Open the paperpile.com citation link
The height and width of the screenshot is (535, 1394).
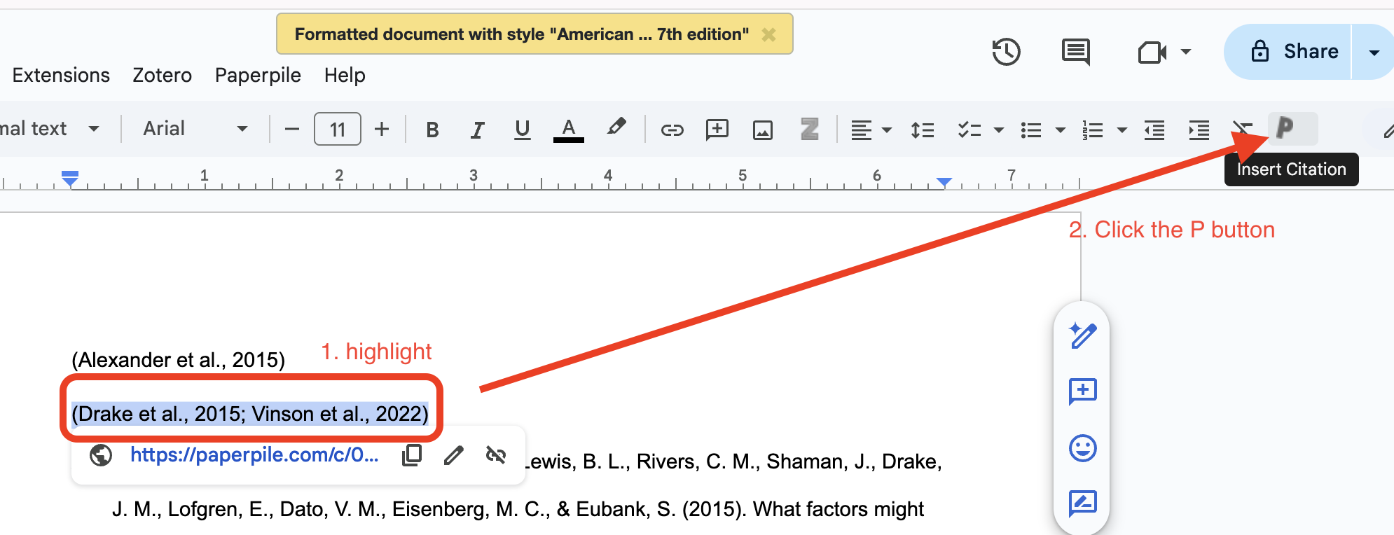point(254,455)
